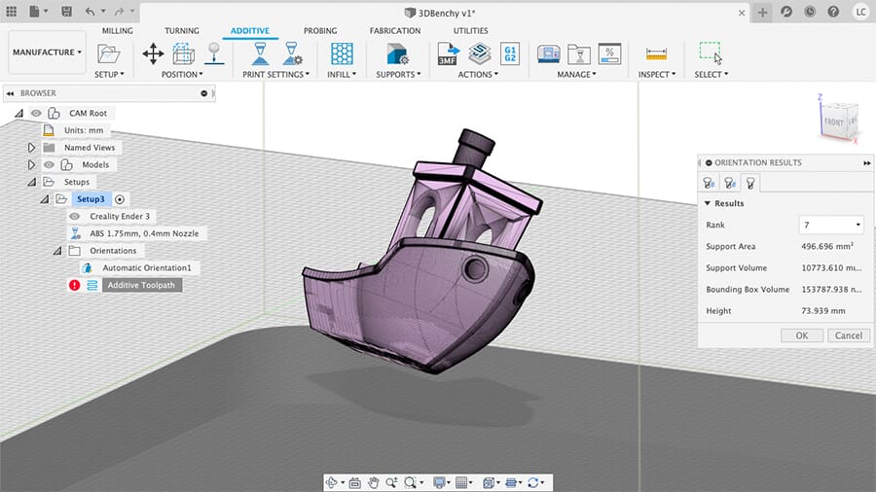
Task: Open the LC user profile
Action: tap(860, 12)
